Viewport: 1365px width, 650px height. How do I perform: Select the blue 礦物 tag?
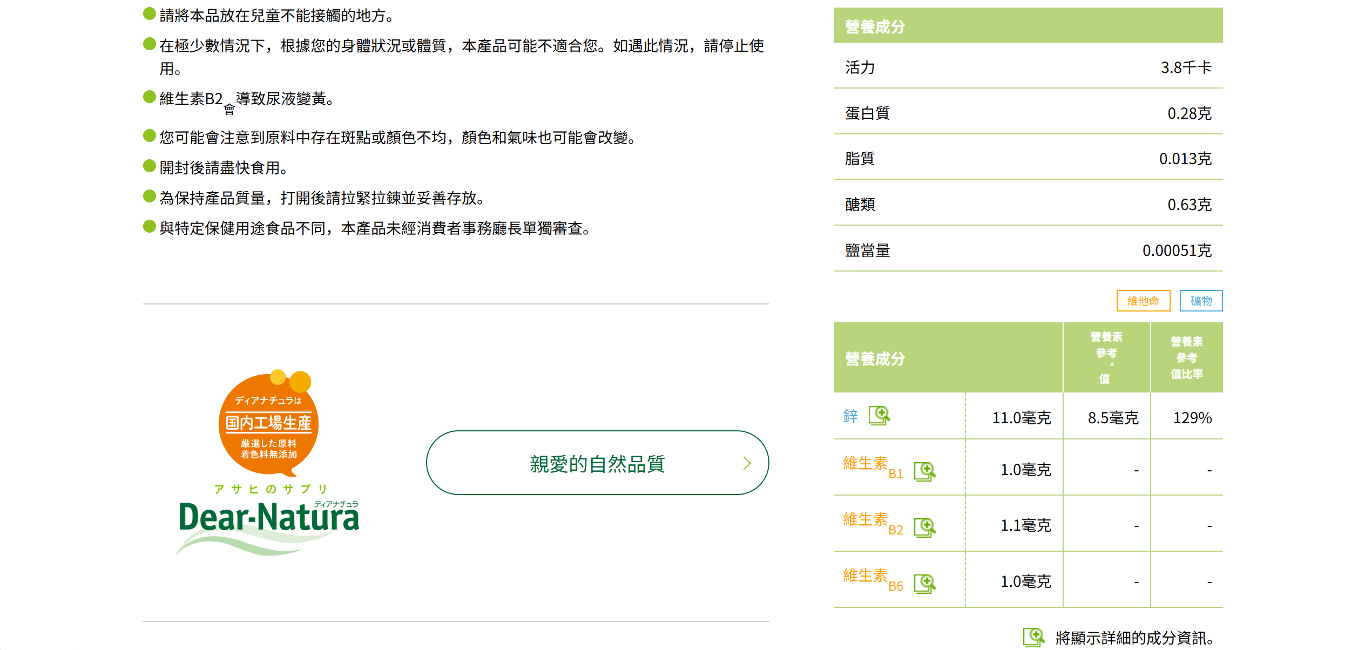click(1201, 301)
